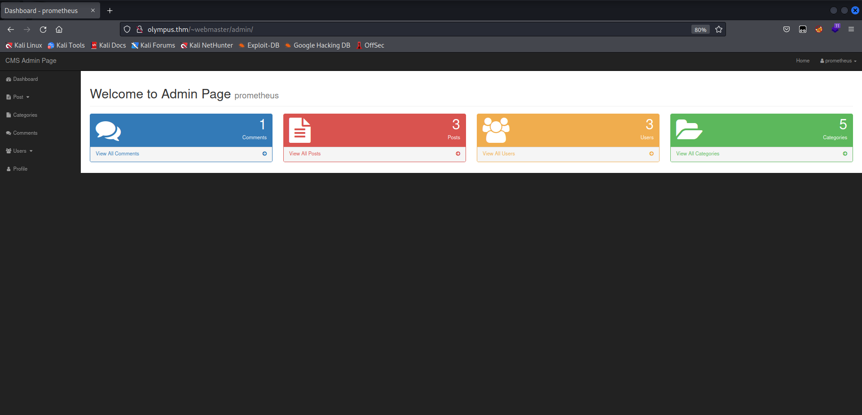Click the arrow icon on View All Posts row
862x415 pixels.
point(458,154)
